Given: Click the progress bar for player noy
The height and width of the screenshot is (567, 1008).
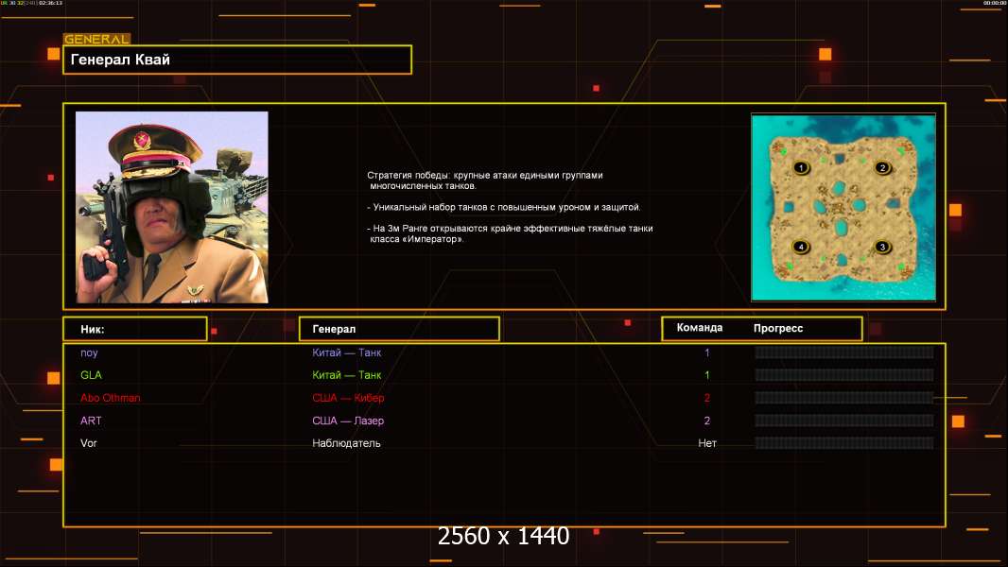Looking at the screenshot, I should coord(843,352).
